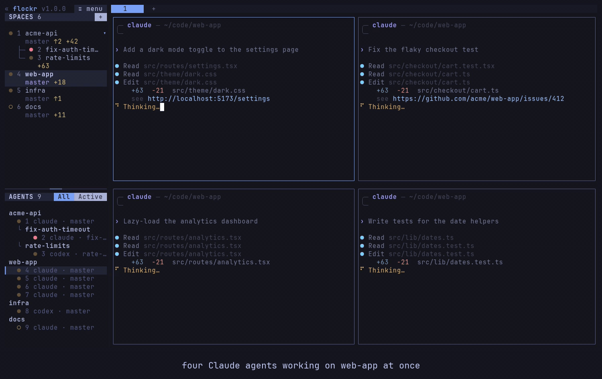
Task: Click the SPACES 6 panel header
Action: point(25,17)
